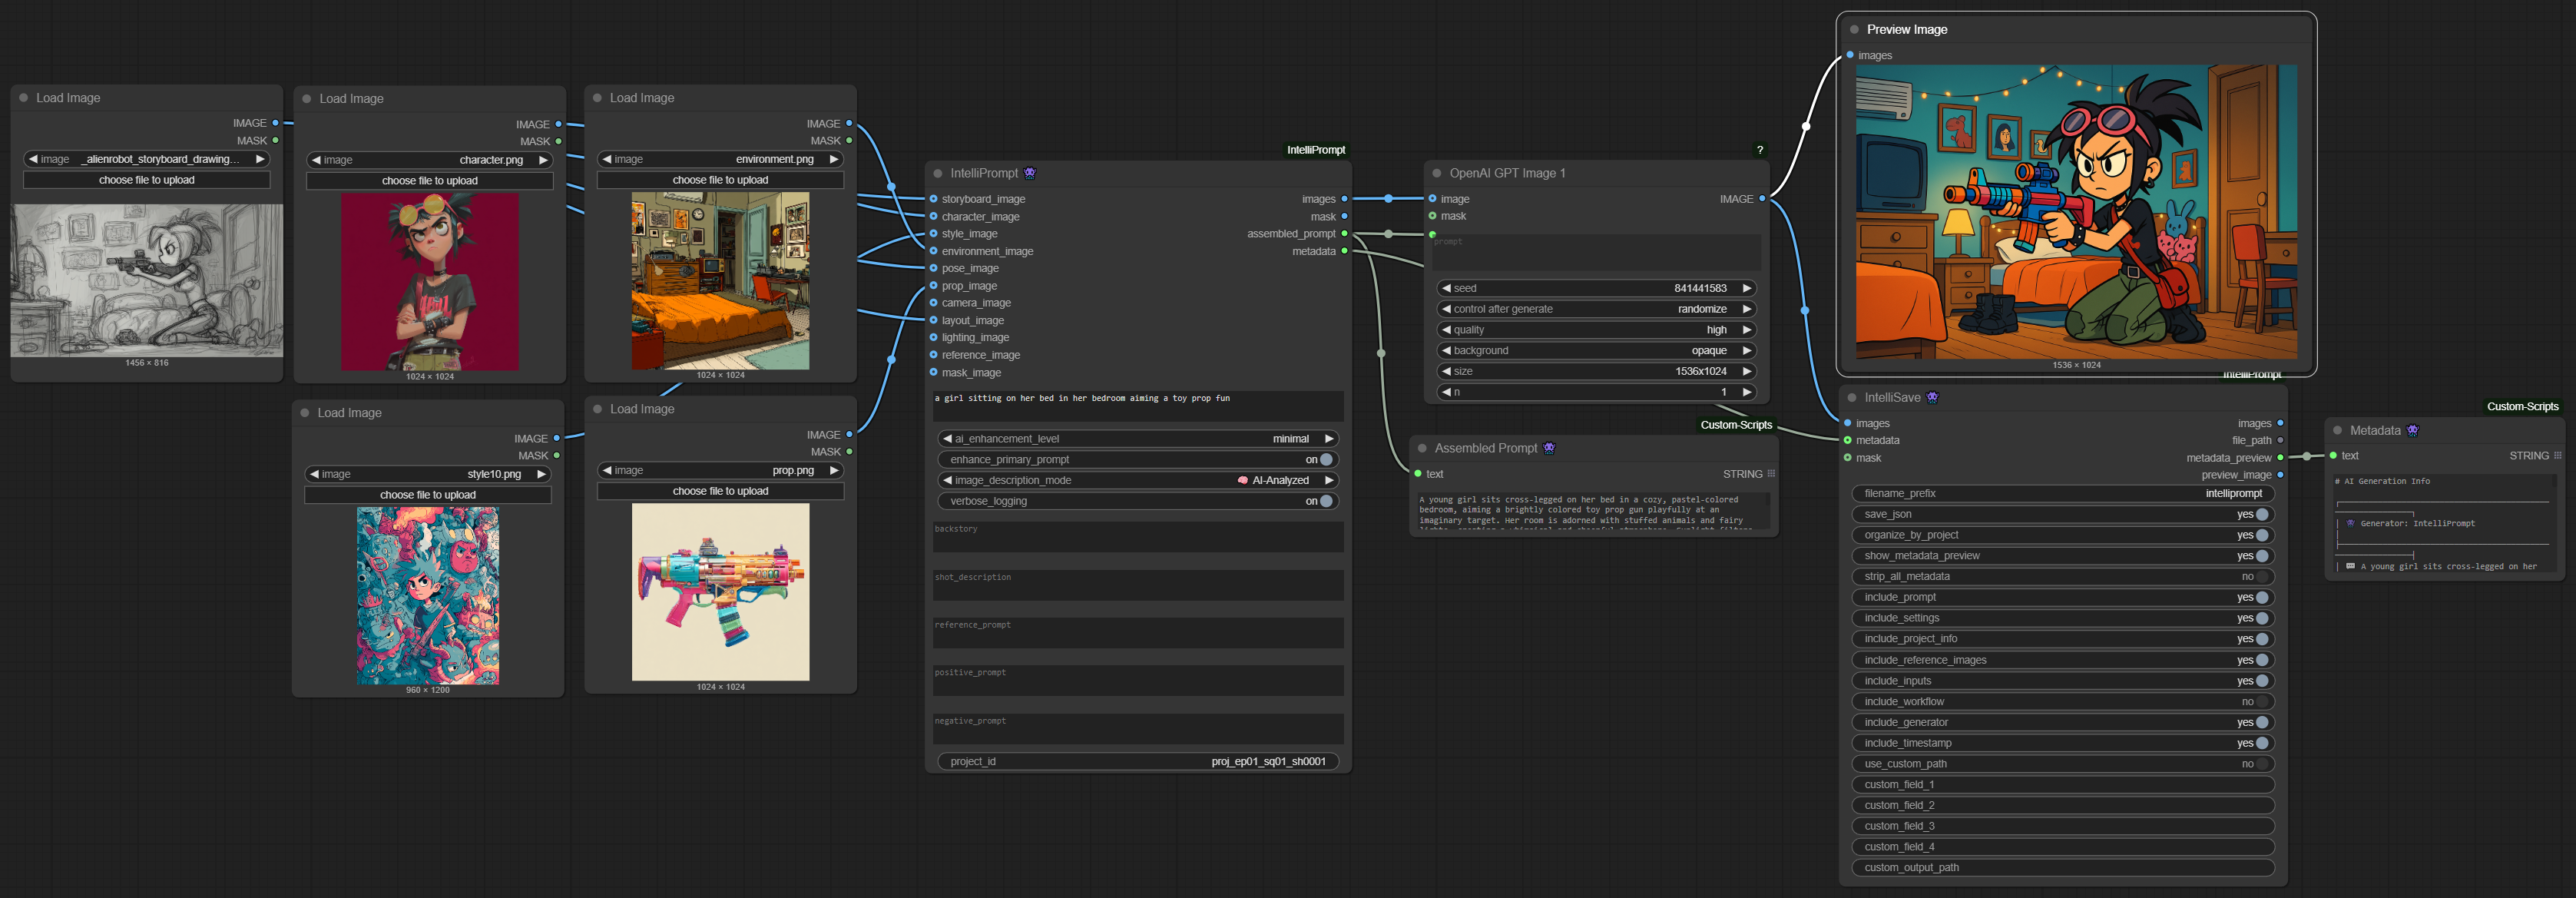Click the purple badge icon beside the IntelliSave title
Screen dimensions: 2576x898
[1932, 397]
